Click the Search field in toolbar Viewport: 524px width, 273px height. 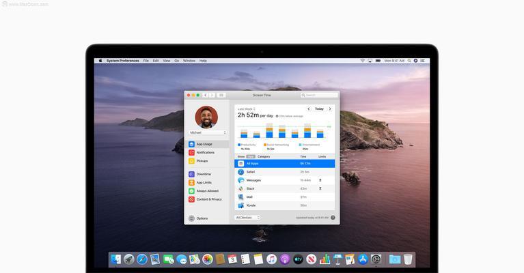319,95
